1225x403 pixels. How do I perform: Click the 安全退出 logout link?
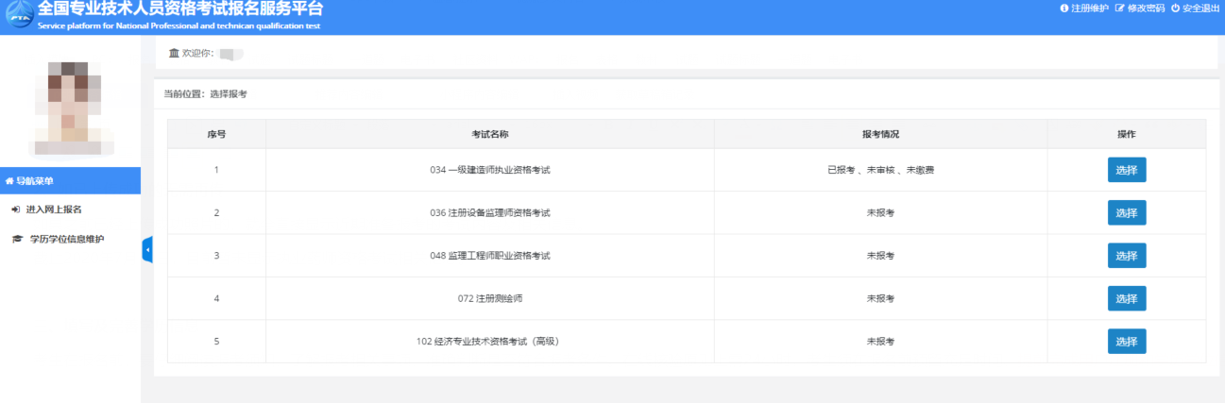1199,8
